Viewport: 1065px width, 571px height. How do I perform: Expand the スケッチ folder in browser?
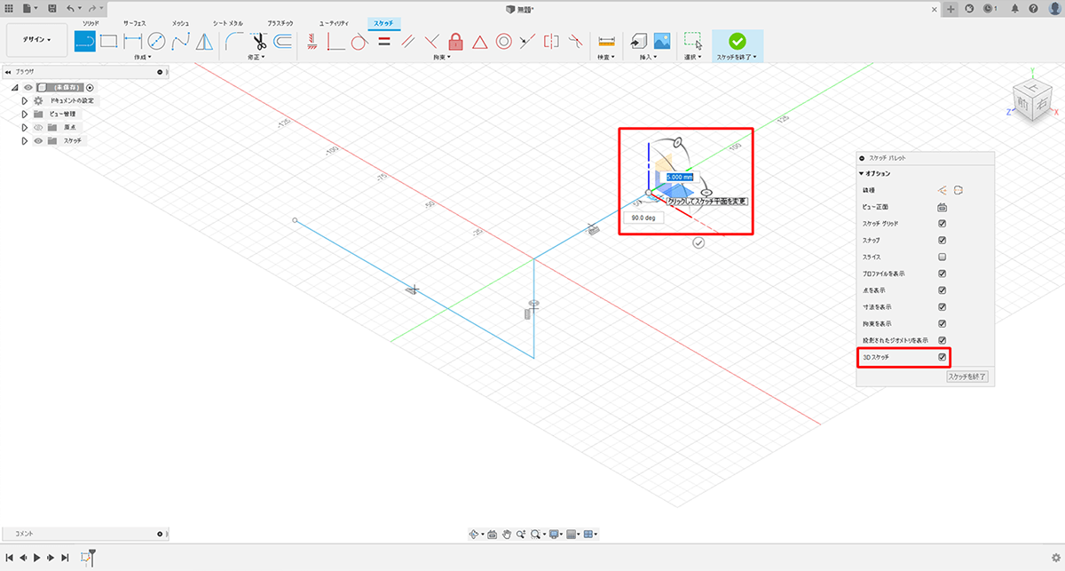pyautogui.click(x=25, y=140)
